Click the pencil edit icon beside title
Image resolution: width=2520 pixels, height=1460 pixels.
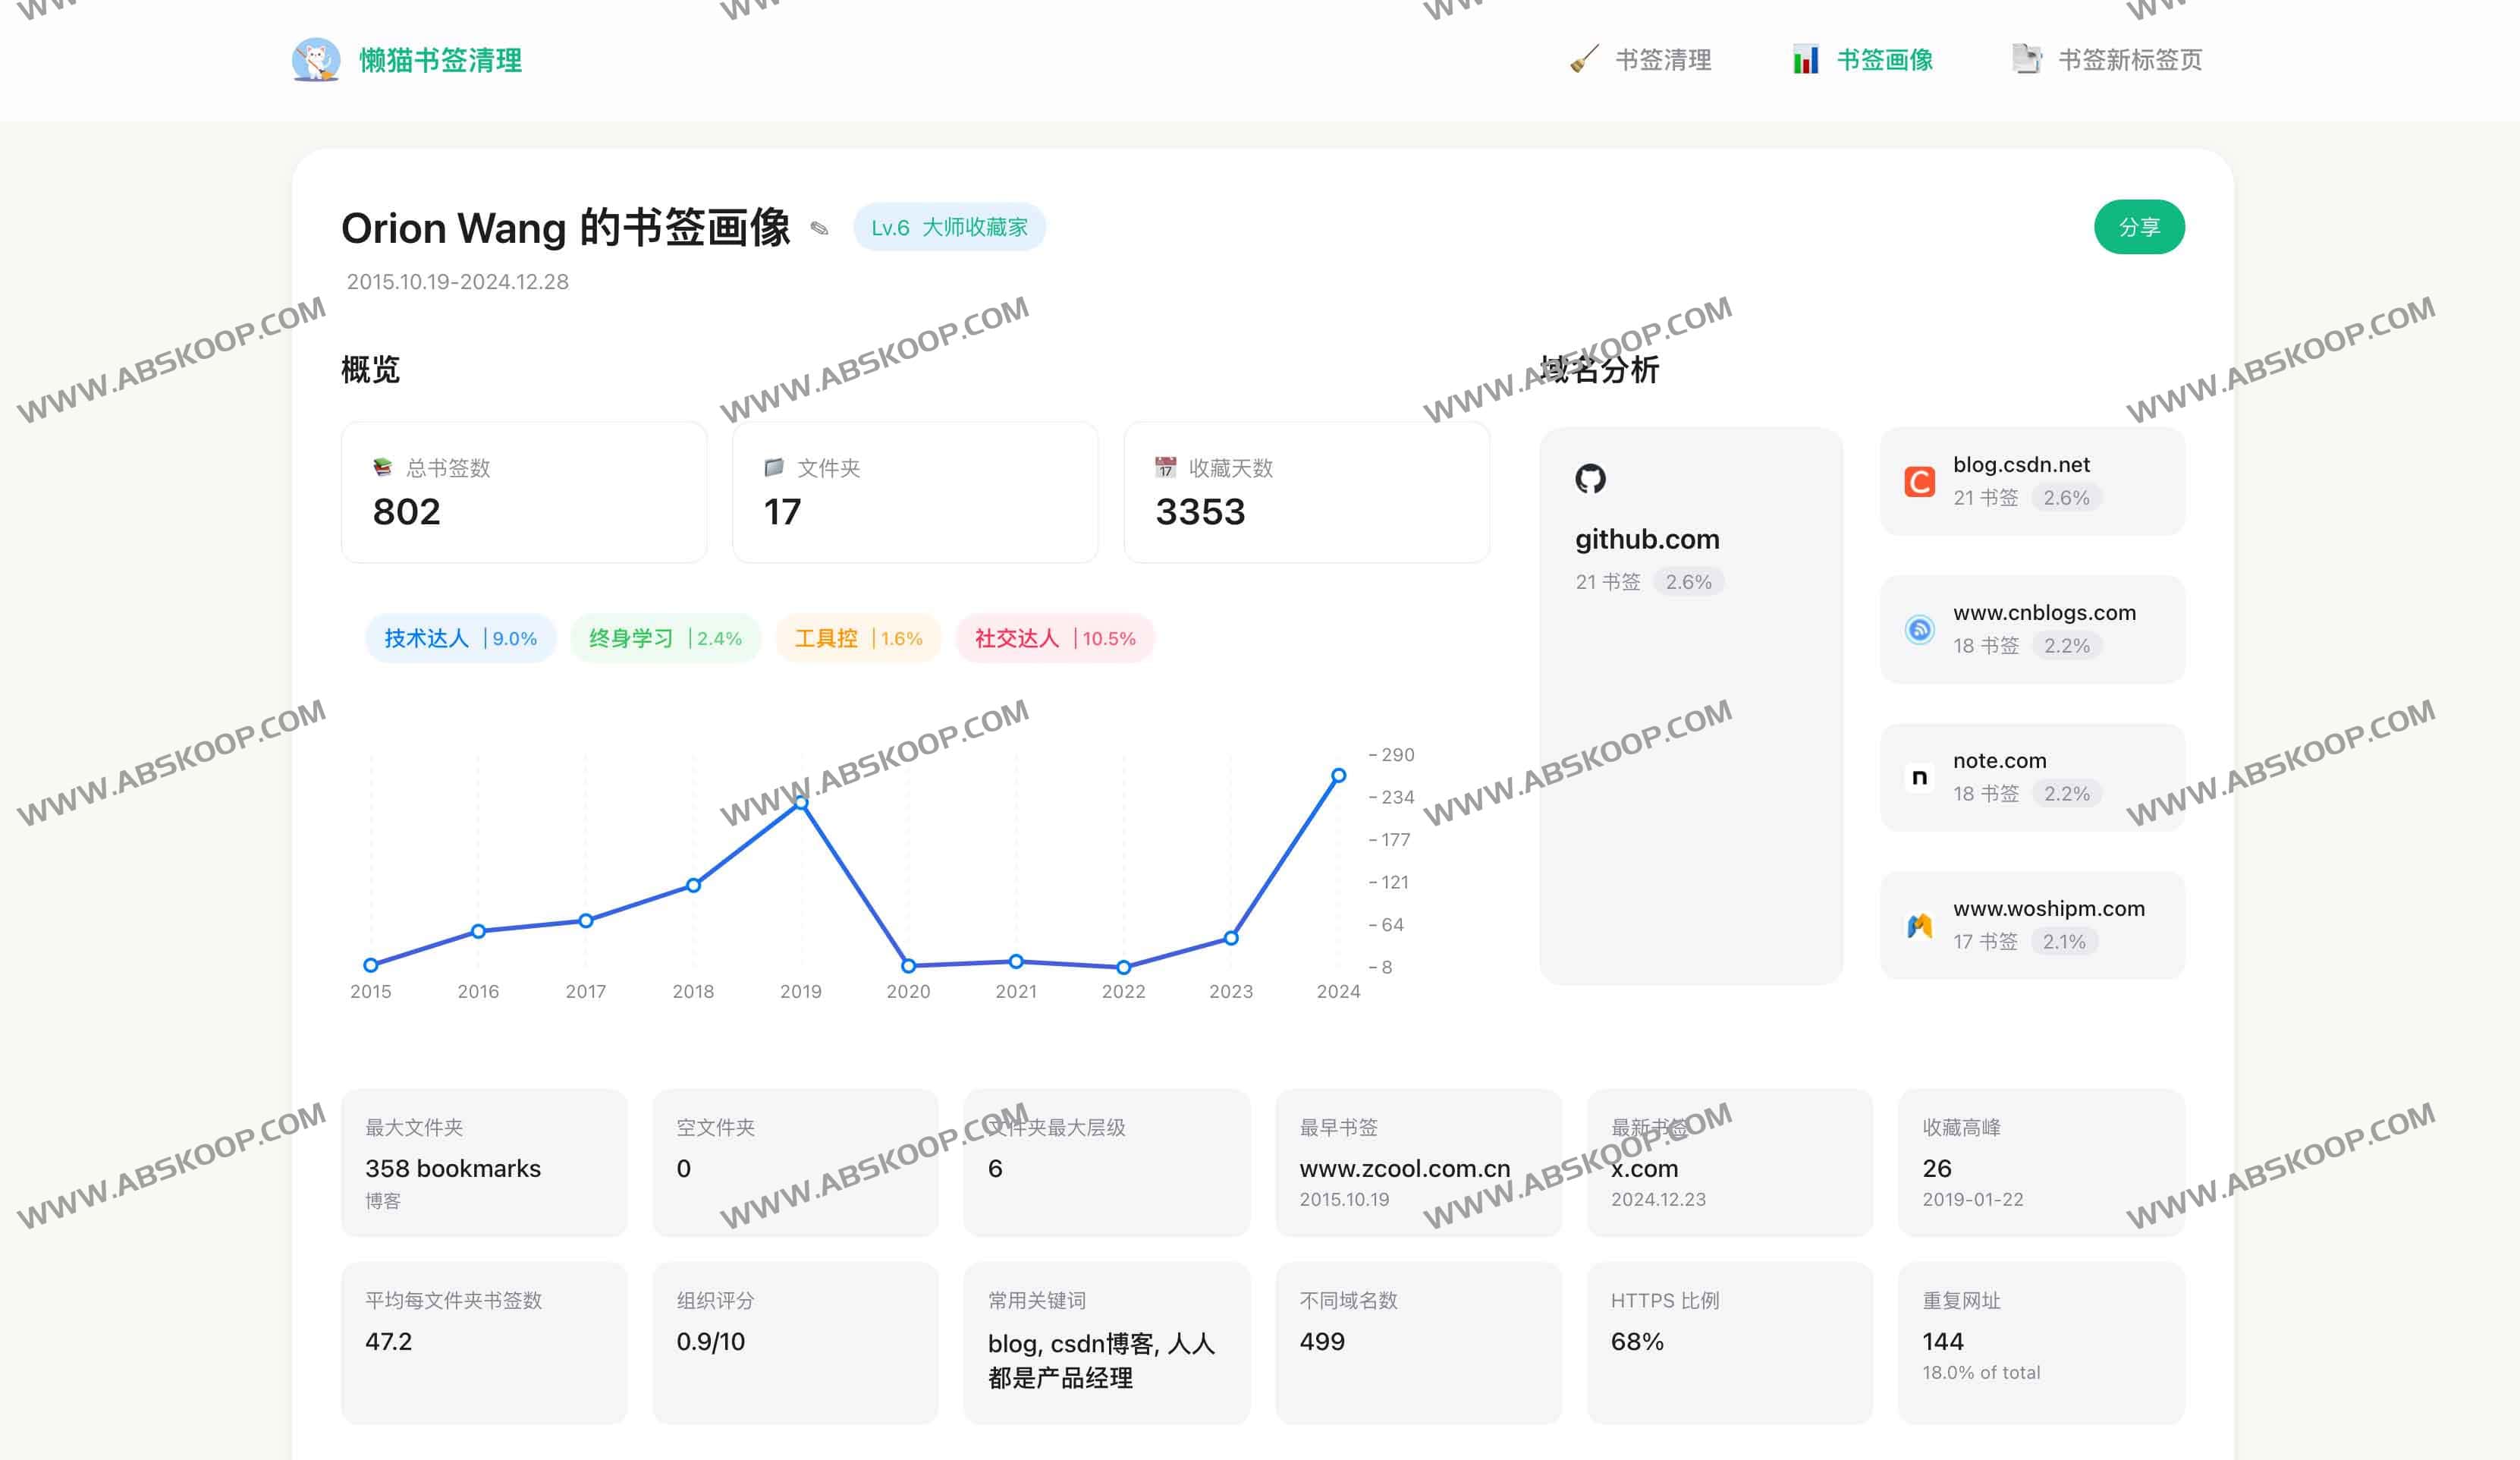pyautogui.click(x=819, y=229)
